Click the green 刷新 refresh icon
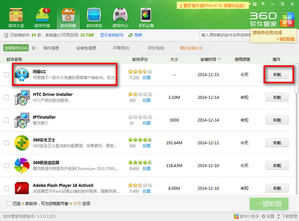299x221 pixels. point(130,35)
